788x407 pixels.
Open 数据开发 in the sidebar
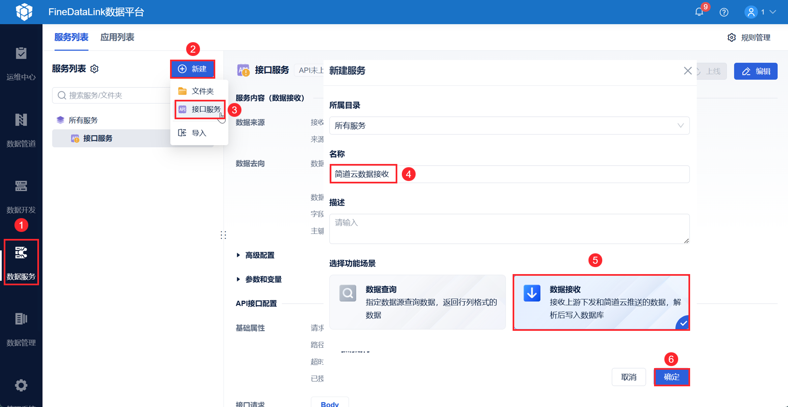point(21,197)
